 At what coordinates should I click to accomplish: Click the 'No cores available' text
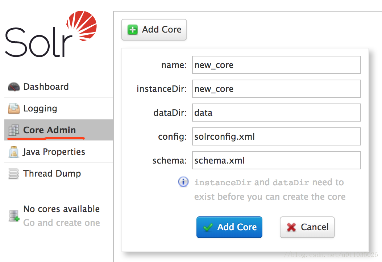[61, 209]
